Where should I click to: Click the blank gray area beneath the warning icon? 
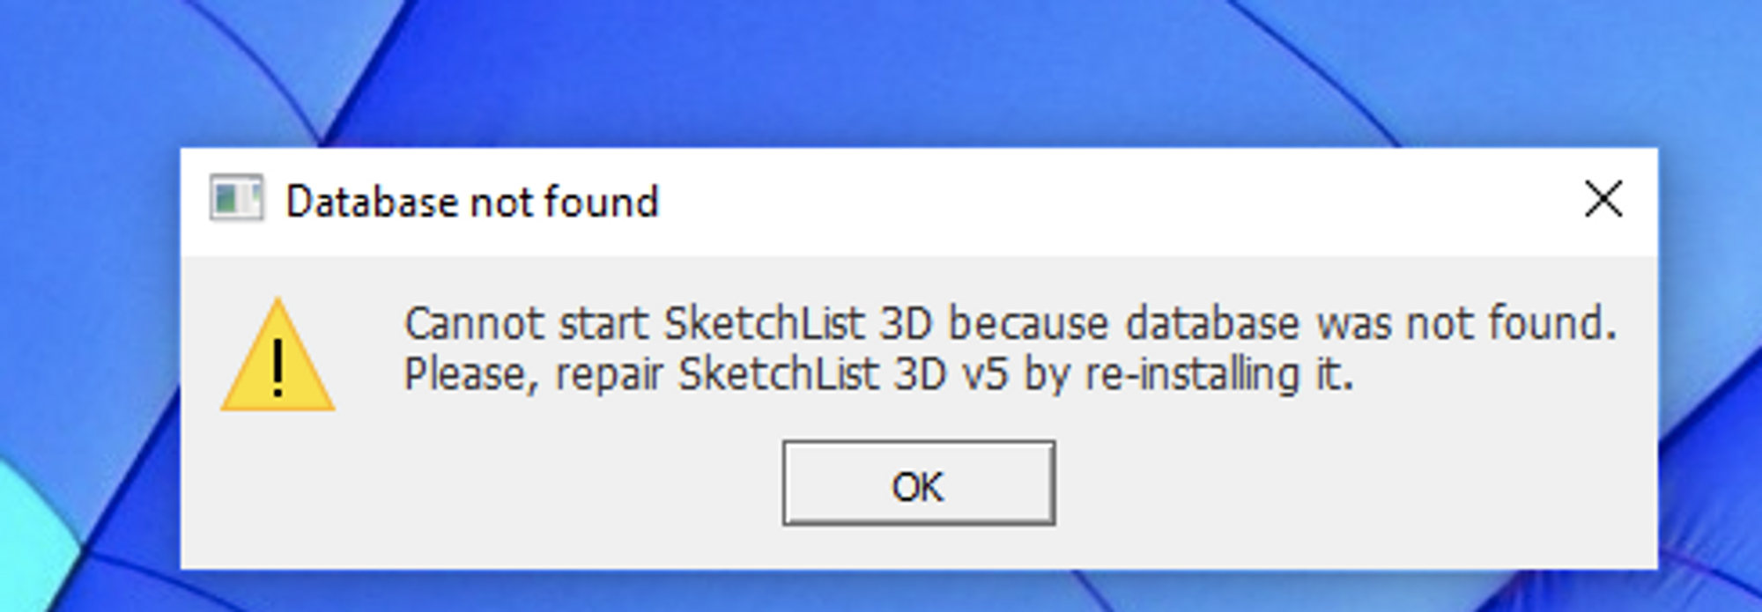(x=278, y=493)
